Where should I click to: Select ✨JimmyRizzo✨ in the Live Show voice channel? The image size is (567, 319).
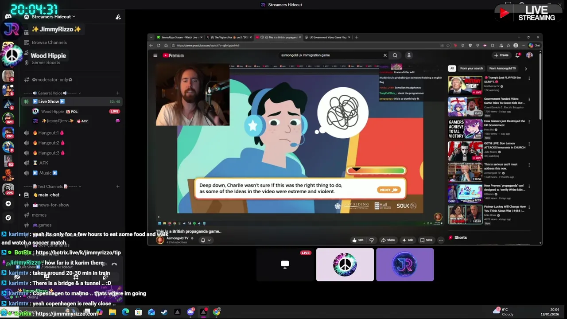(x=58, y=121)
